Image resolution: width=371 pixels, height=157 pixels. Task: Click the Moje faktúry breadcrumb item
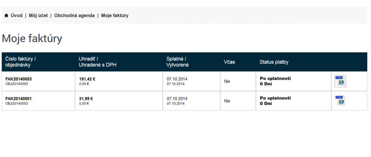(115, 16)
